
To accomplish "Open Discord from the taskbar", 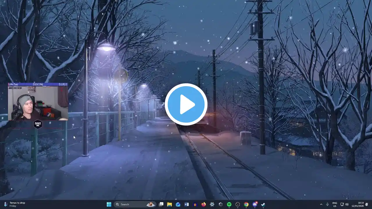I will point(255,204).
